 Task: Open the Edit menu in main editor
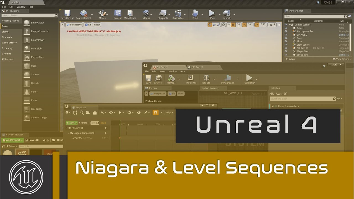coord(11,7)
